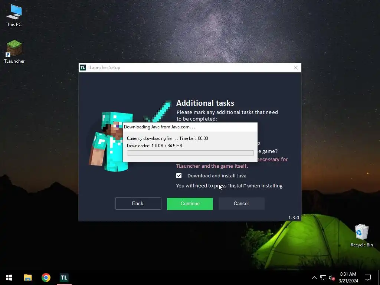This screenshot has height=285, width=380.
Task: Open File Explorer from the taskbar
Action: coord(27,278)
